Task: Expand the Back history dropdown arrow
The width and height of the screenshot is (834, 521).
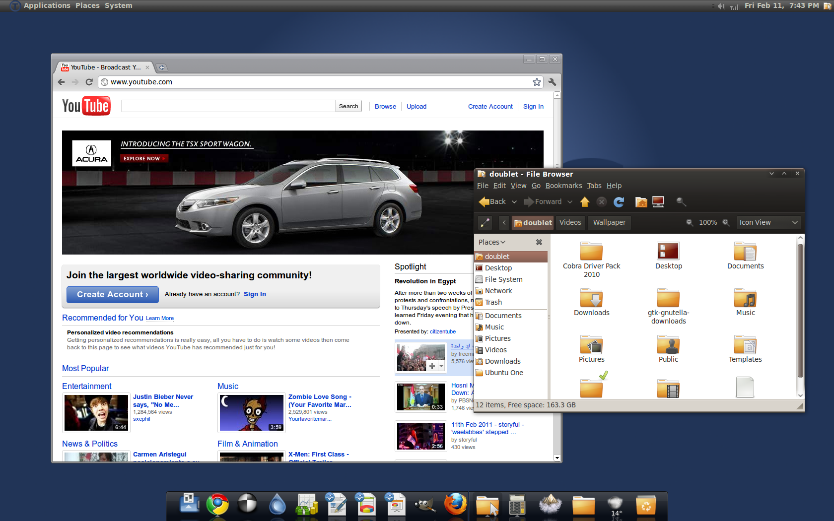Action: point(514,202)
